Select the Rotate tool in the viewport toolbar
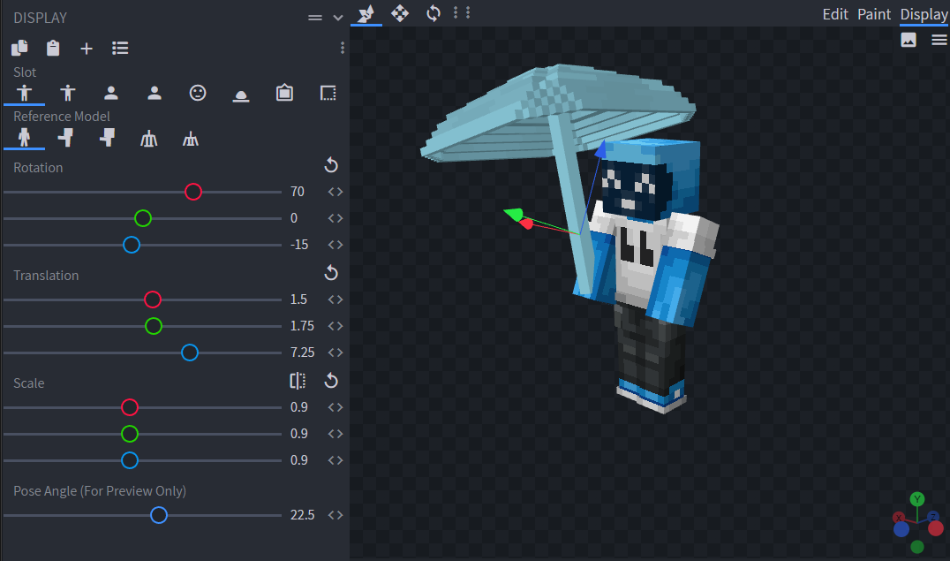This screenshot has height=561, width=950. tap(433, 13)
